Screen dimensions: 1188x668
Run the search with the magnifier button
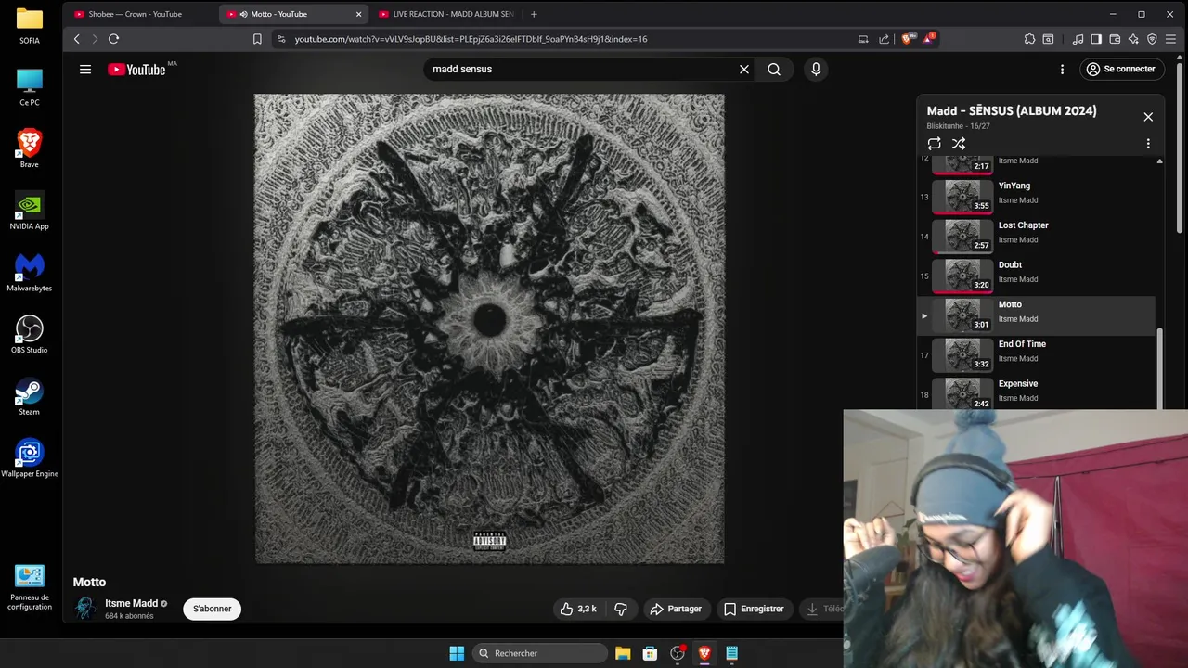(x=774, y=69)
